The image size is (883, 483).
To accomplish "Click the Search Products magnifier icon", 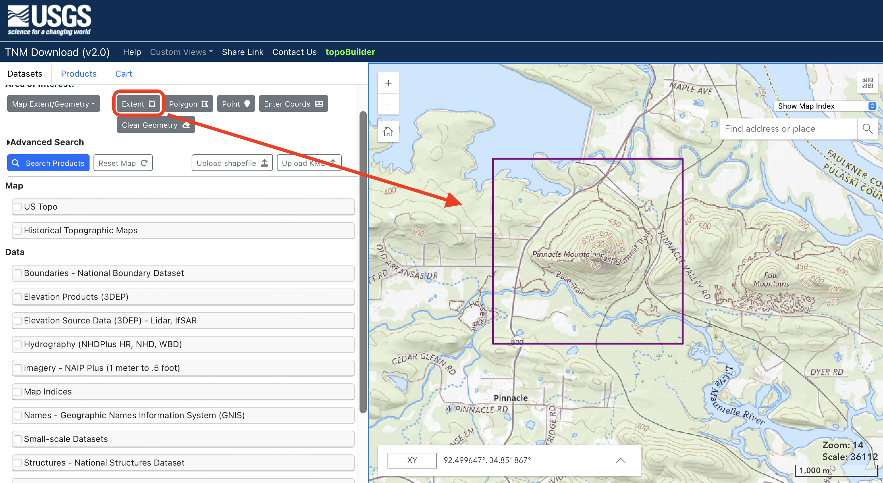I will coord(17,163).
